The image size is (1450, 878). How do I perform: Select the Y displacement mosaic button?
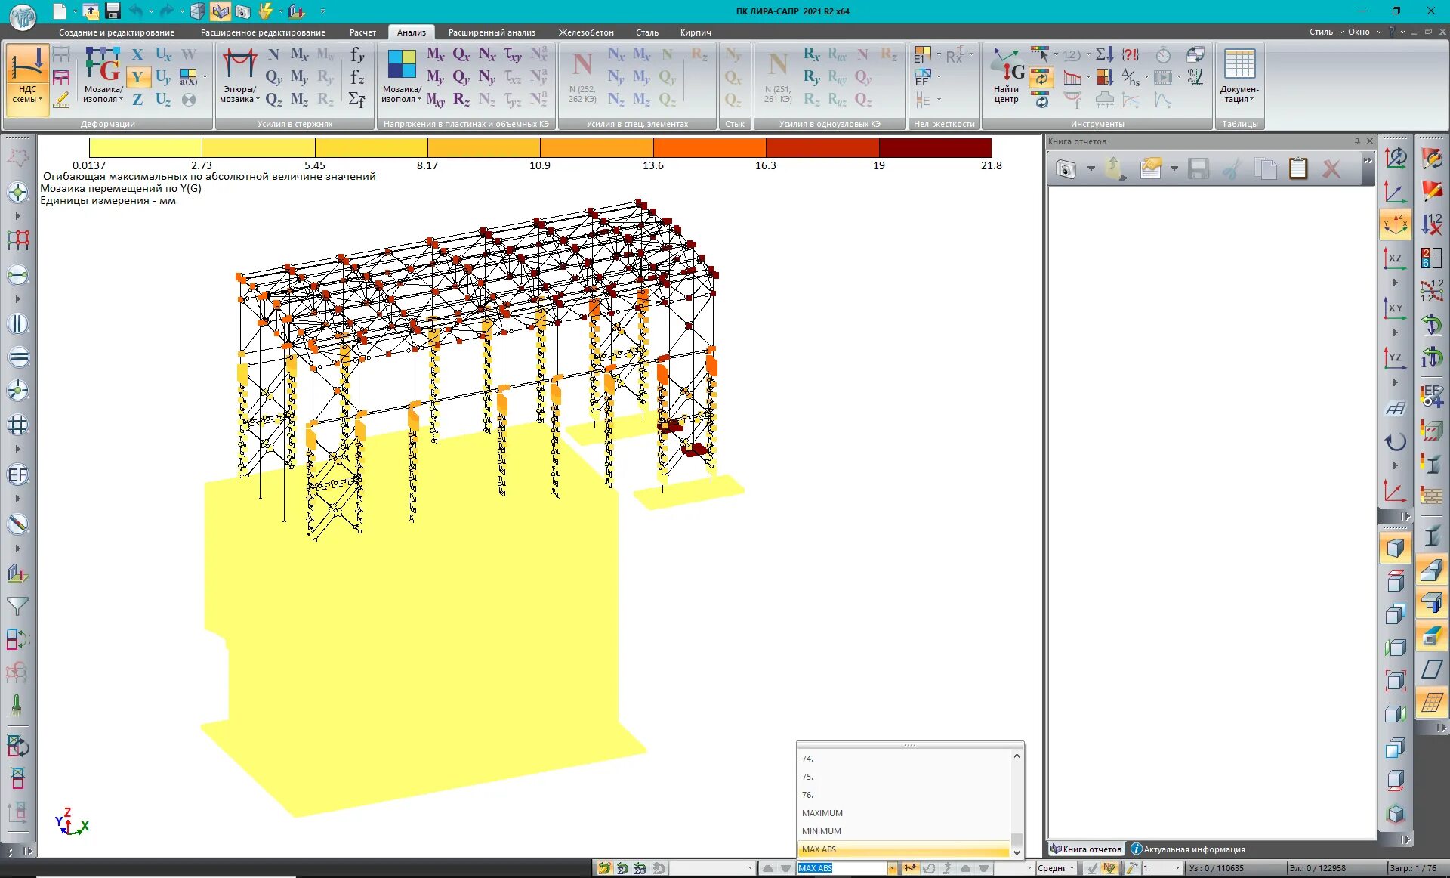click(x=137, y=77)
